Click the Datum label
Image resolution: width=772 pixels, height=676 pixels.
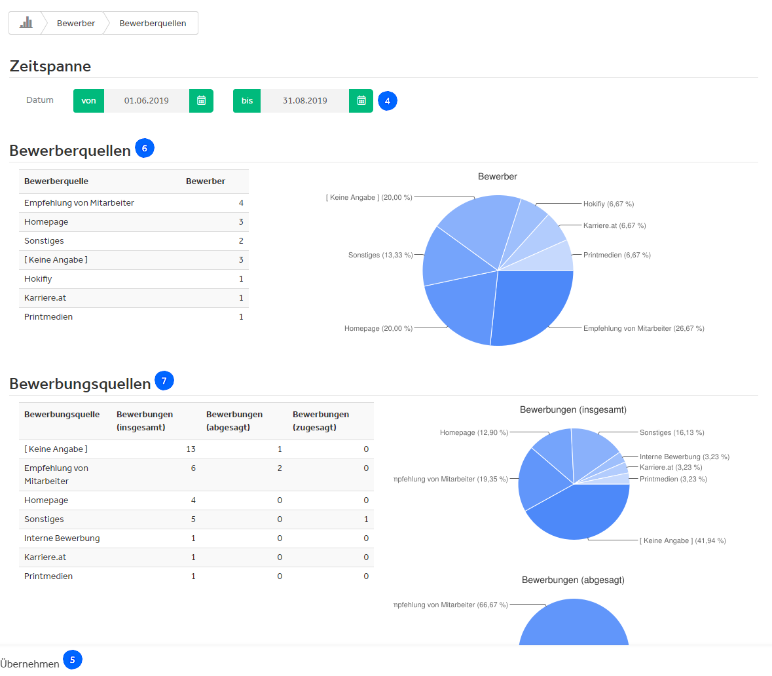40,100
